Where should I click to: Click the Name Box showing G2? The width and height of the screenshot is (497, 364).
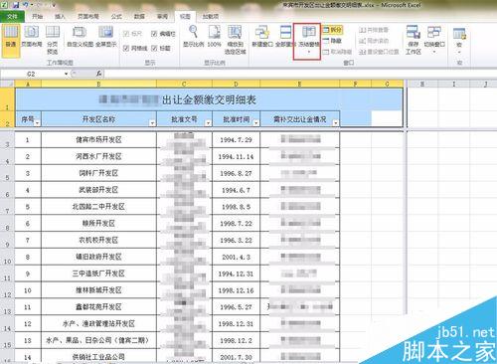click(32, 74)
